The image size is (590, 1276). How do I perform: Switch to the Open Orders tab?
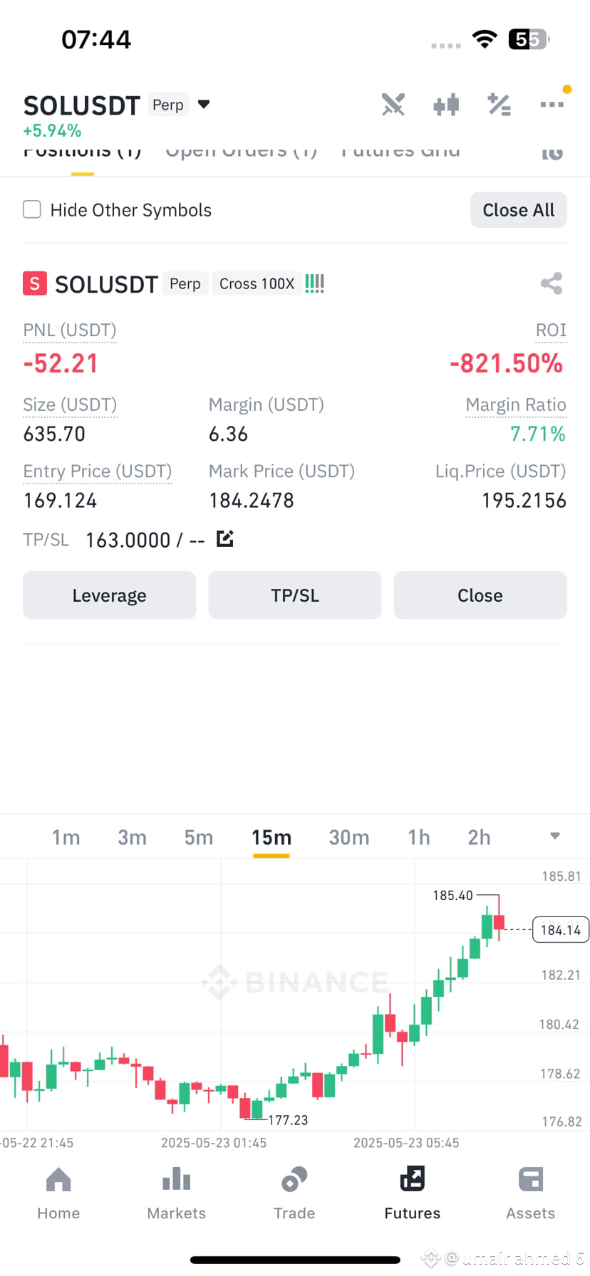point(241,151)
